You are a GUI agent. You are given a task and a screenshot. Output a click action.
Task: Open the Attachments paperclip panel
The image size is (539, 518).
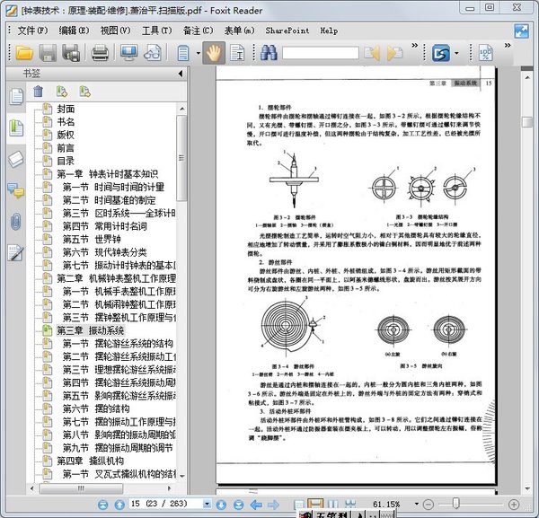click(x=15, y=221)
